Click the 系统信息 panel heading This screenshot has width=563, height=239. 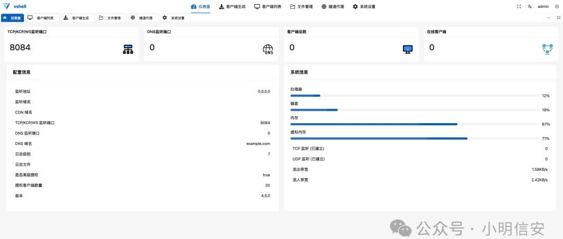(299, 72)
